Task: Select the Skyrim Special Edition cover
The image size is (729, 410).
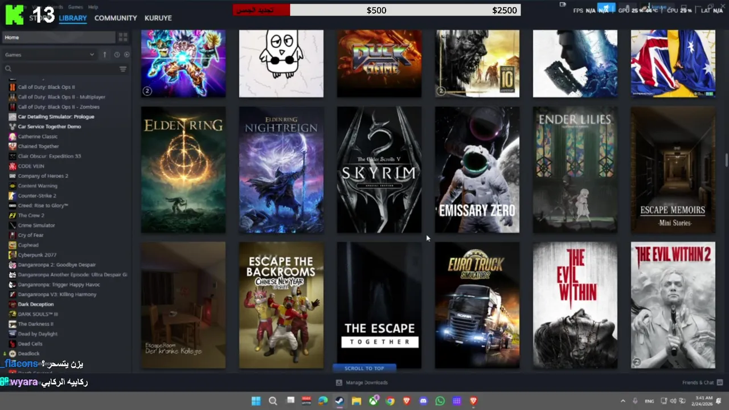Action: [379, 170]
